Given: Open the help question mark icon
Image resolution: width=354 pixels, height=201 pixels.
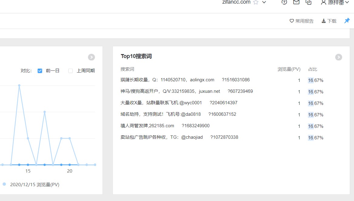Looking at the screenshot, I should pyautogui.click(x=284, y=2).
